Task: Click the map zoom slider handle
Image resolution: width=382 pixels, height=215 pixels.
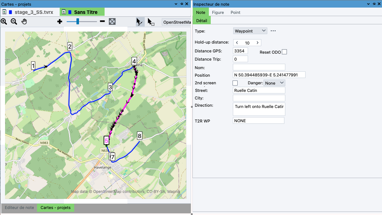Action: (x=78, y=21)
